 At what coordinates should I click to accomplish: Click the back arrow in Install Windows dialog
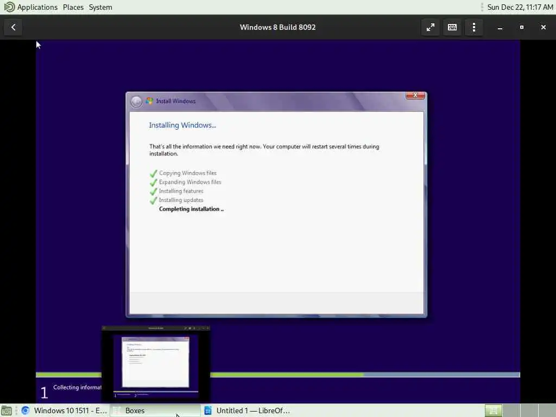136,102
